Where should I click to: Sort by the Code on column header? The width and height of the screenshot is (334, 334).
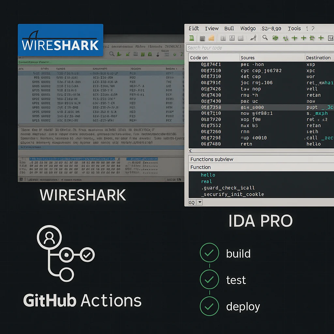[214, 57]
